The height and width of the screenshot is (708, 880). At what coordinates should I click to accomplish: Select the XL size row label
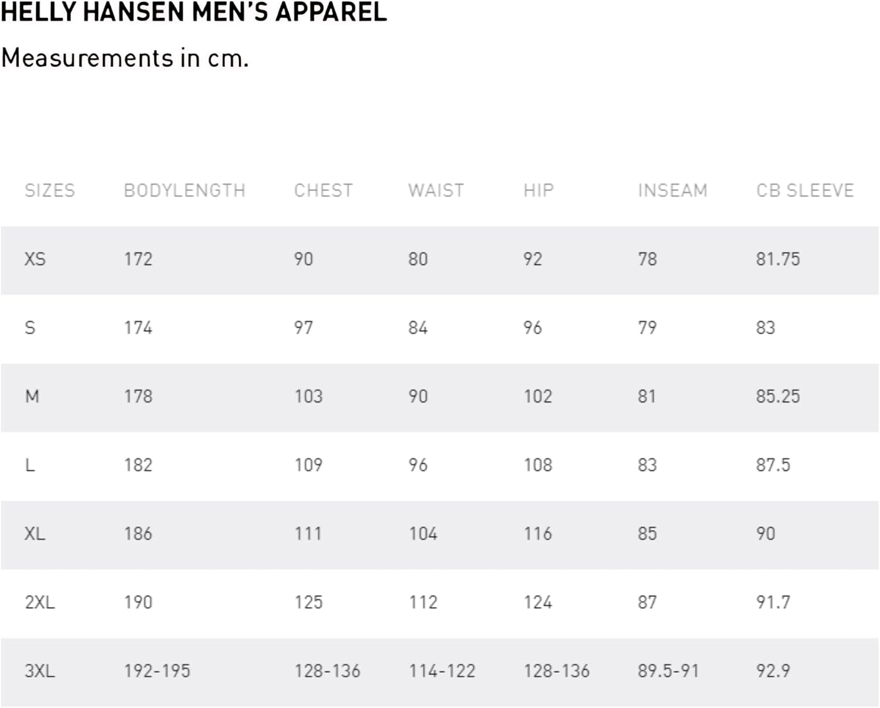pyautogui.click(x=35, y=534)
